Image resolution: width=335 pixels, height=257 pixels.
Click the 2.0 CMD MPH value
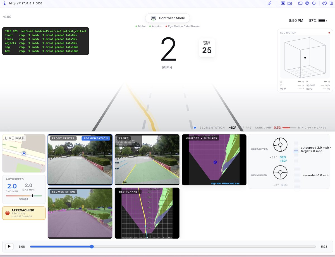click(x=11, y=186)
